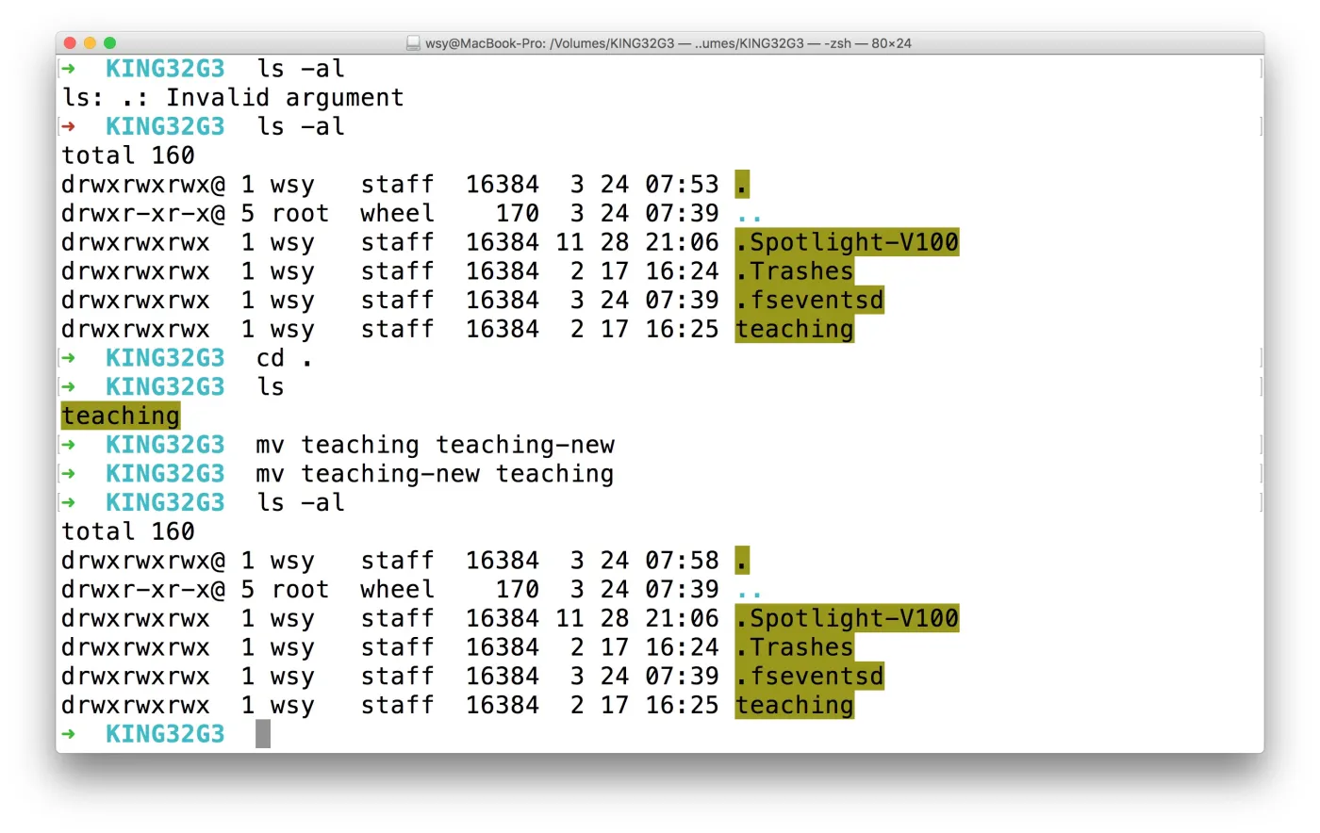Click .fseventsd in the second listing

(x=810, y=677)
